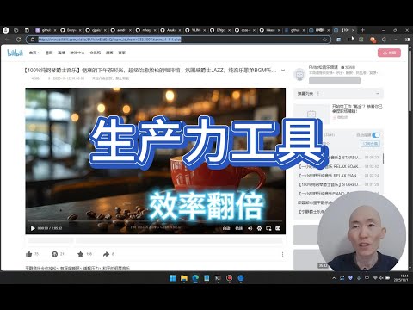Open 游戏中心 in the bilibili header nav

click(x=77, y=53)
